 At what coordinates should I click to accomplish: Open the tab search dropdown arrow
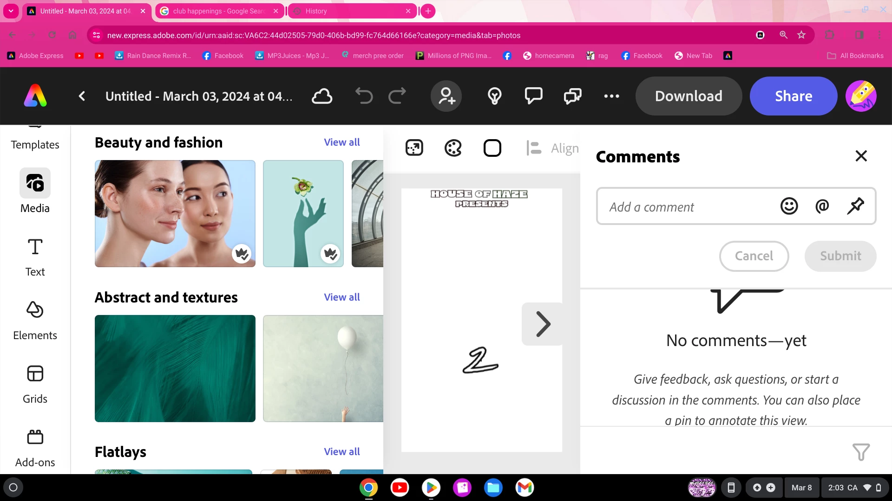tap(11, 11)
